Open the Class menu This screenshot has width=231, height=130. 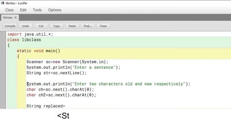(x=9, y=10)
